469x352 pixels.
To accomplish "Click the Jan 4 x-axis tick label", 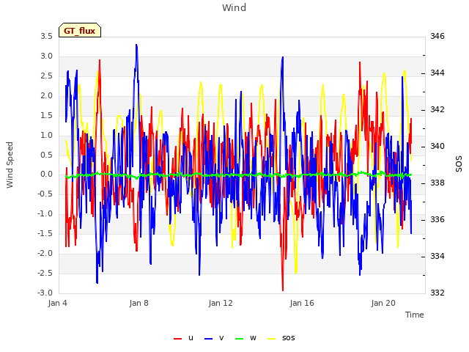I will click(x=57, y=303).
